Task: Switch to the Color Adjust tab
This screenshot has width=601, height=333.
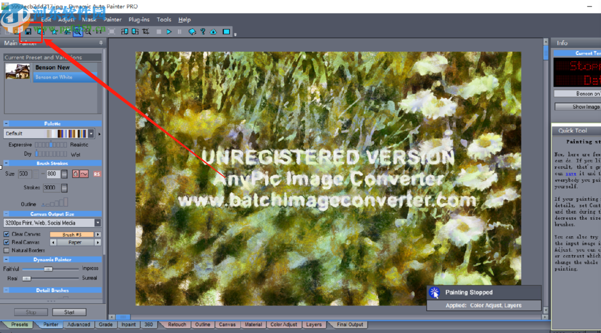Action: (x=284, y=324)
